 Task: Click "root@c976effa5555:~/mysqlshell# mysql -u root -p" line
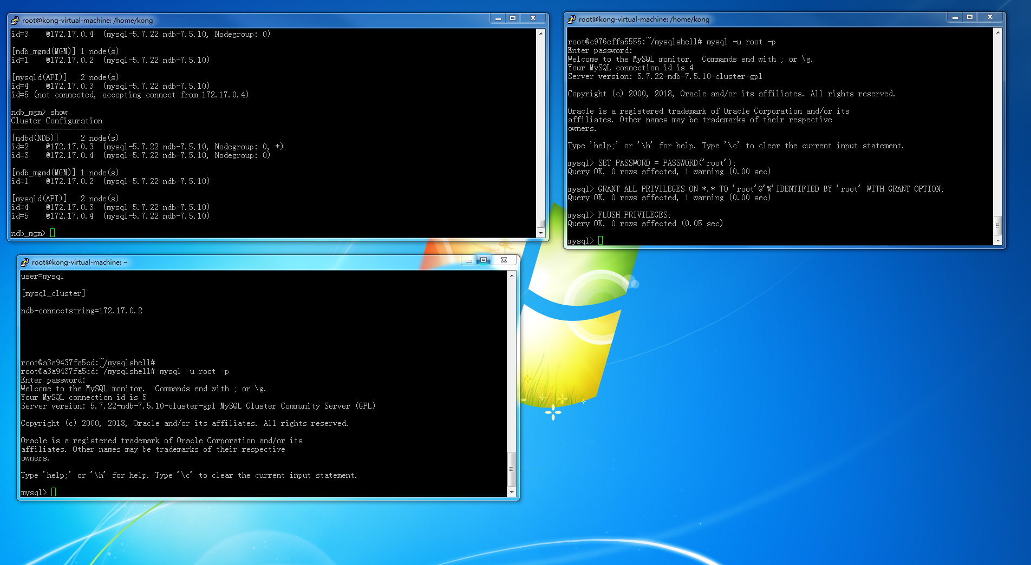671,42
